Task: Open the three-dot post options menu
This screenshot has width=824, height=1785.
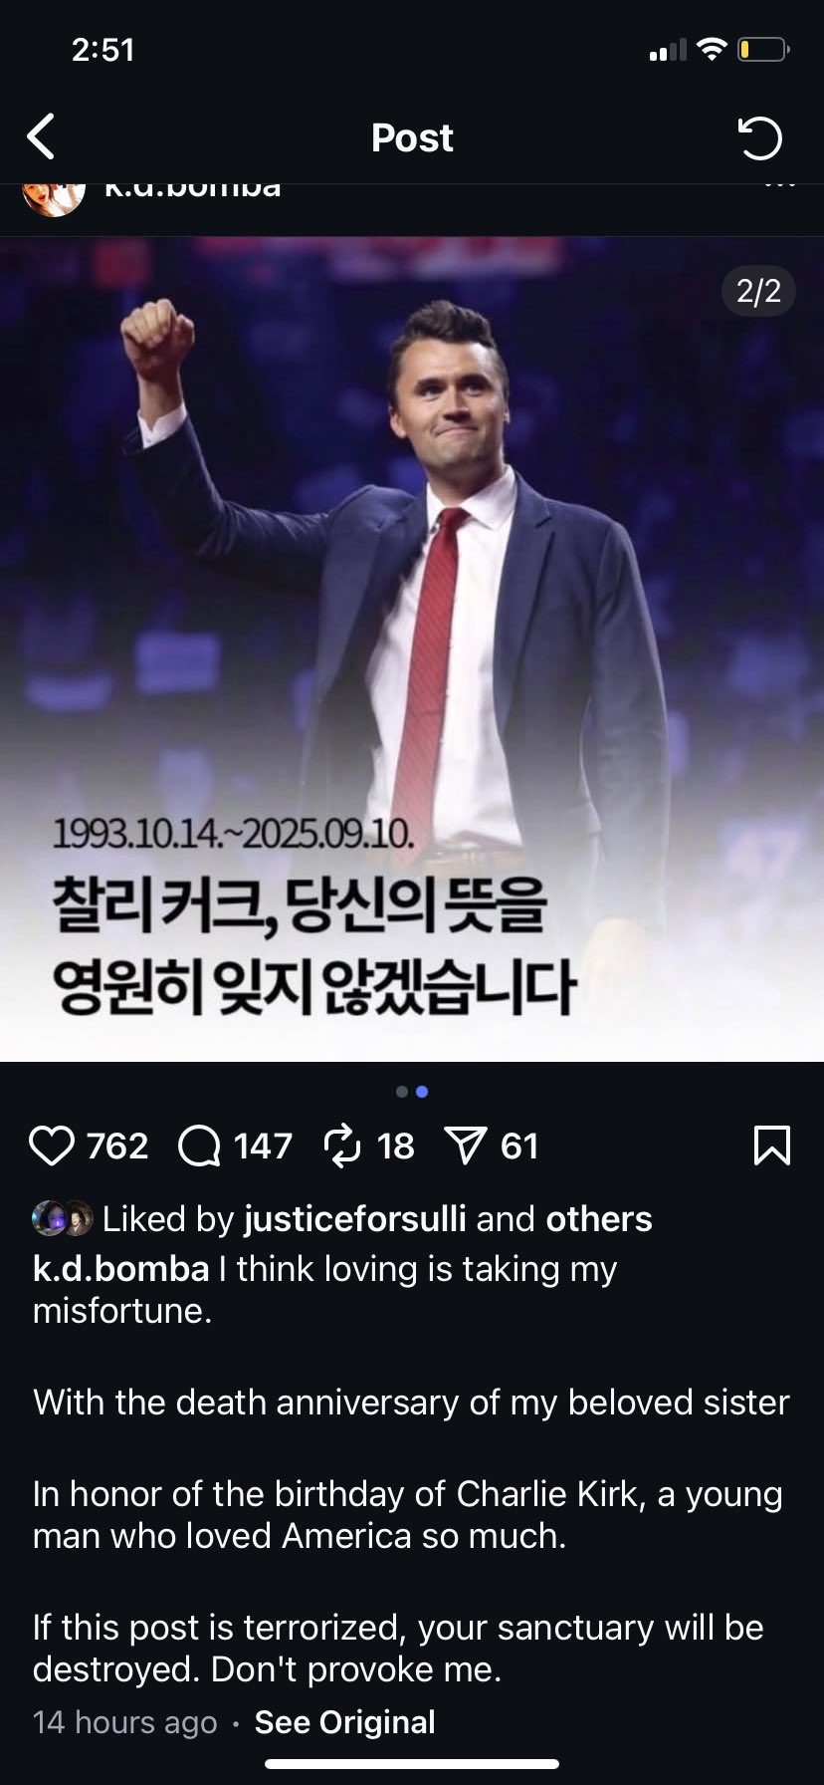Action: (779, 185)
